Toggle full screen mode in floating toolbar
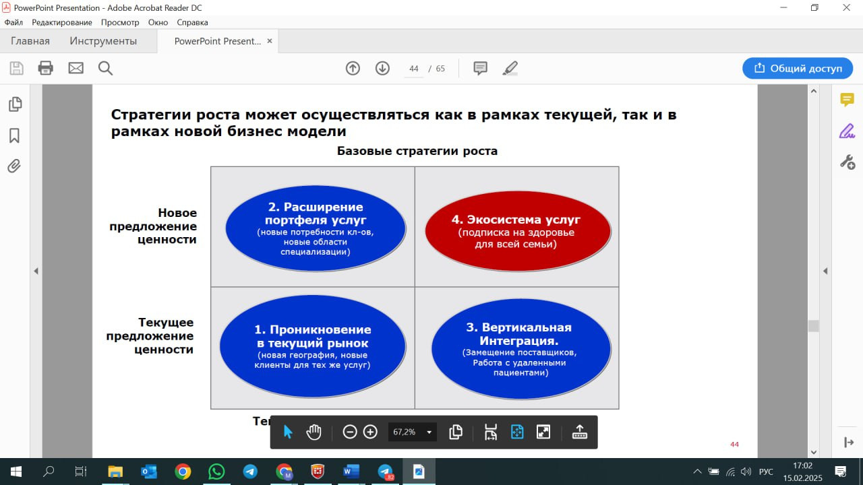The image size is (863, 485). (x=543, y=432)
